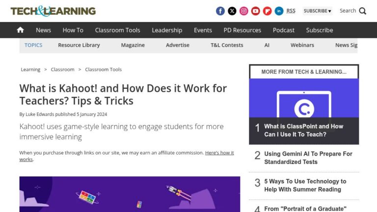377x212 pixels.
Task: Open "5 Ways To Use Technology" article
Action: point(305,185)
